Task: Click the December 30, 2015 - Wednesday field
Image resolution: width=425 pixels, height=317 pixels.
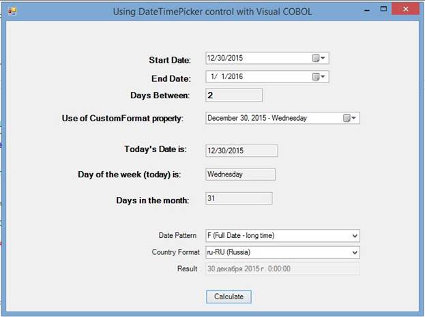Action: click(272, 118)
